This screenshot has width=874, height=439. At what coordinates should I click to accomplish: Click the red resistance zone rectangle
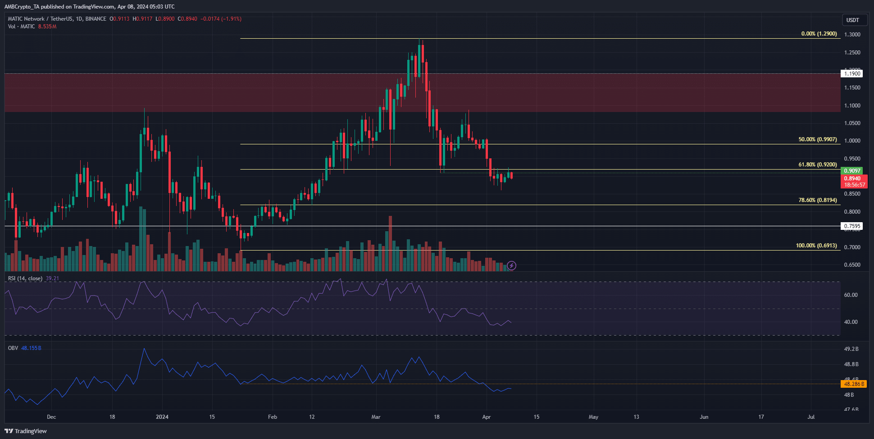click(422, 93)
